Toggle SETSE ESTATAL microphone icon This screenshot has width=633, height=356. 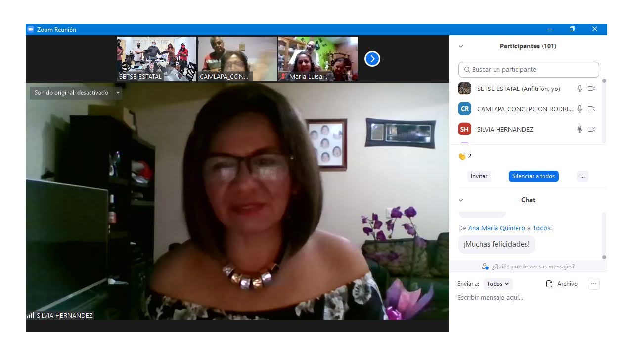[x=580, y=89]
